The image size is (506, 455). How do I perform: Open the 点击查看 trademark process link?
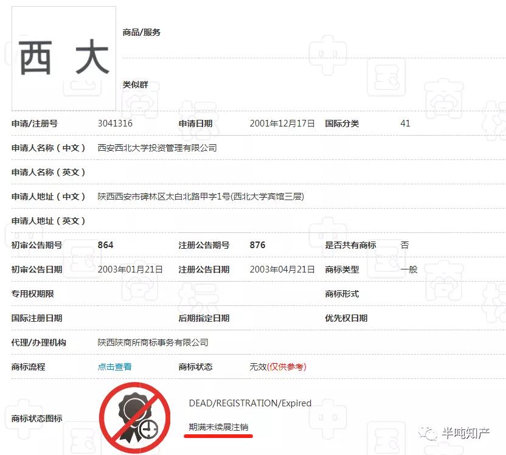[x=114, y=367]
